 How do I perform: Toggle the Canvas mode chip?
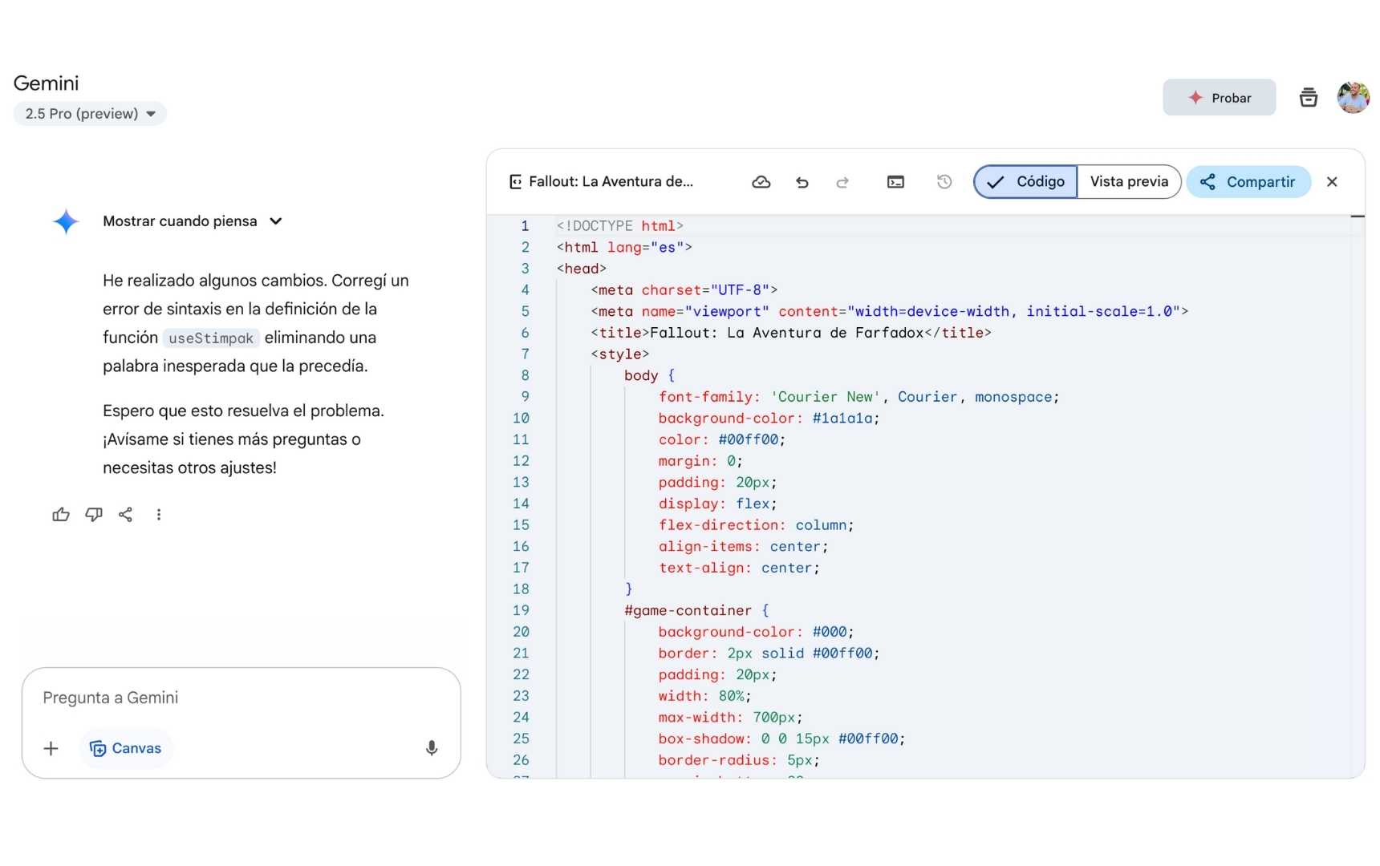click(126, 748)
